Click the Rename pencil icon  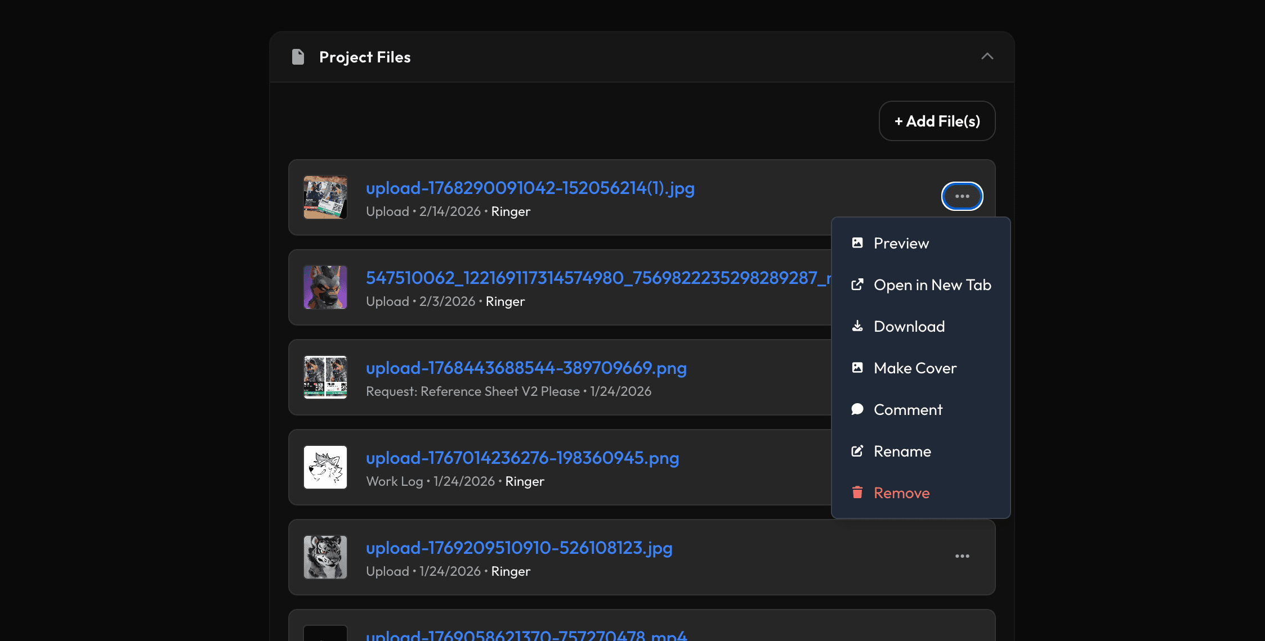(x=857, y=450)
